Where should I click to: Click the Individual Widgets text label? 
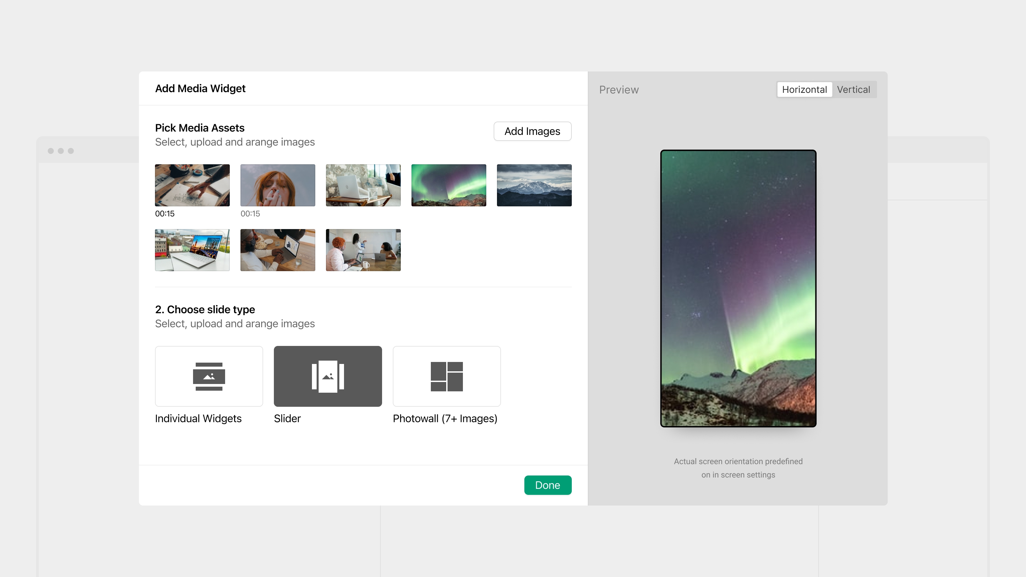pos(198,418)
